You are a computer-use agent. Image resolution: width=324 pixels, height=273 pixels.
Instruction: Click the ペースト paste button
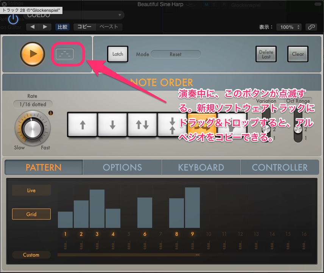[x=109, y=27]
